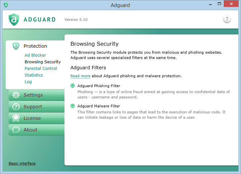Minimize the Adguard window
Viewport: 241px width, 174px height.
coord(210,4)
